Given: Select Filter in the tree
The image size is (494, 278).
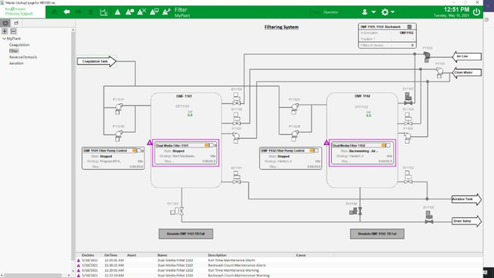Looking at the screenshot, I should tap(13, 51).
